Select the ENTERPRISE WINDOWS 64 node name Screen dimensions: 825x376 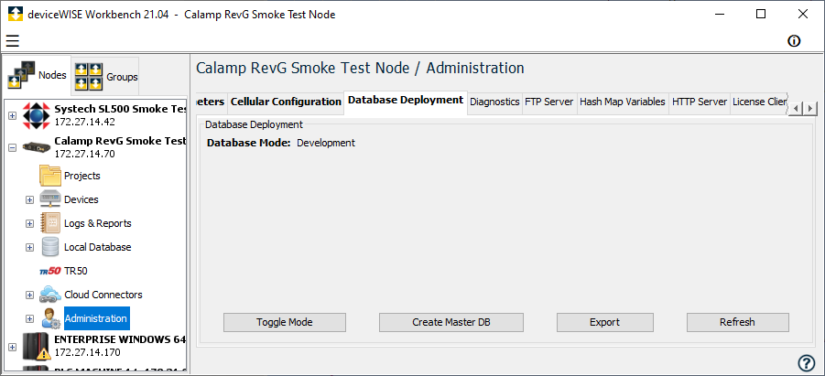pos(120,339)
